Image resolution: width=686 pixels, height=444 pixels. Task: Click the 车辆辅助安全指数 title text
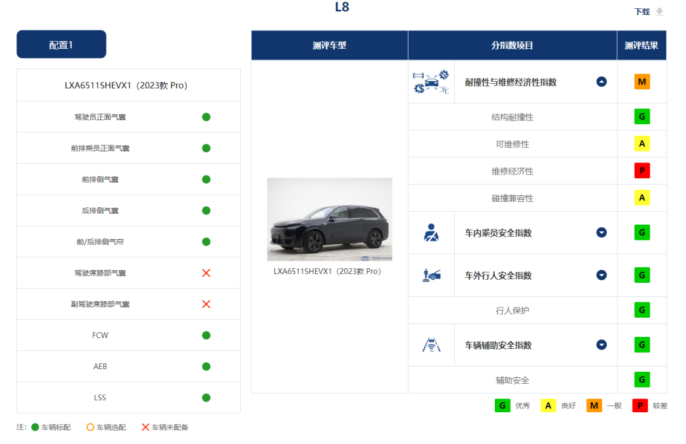pyautogui.click(x=499, y=345)
